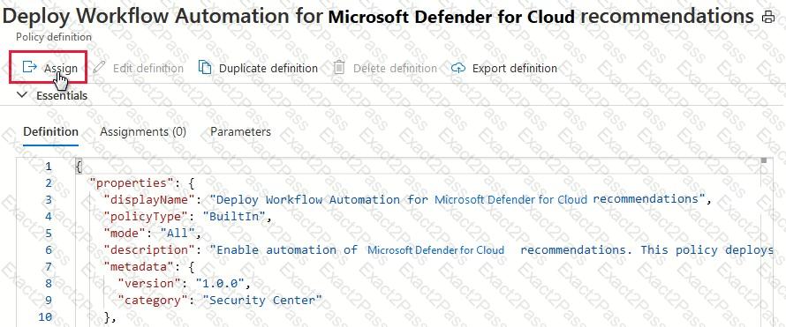Select the Definition tab

[x=50, y=131]
